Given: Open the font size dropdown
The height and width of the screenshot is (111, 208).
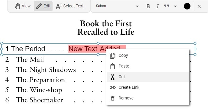Looking at the screenshot, I should [x=170, y=6].
